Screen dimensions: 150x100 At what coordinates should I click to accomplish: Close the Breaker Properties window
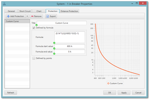[x=143, y=3]
